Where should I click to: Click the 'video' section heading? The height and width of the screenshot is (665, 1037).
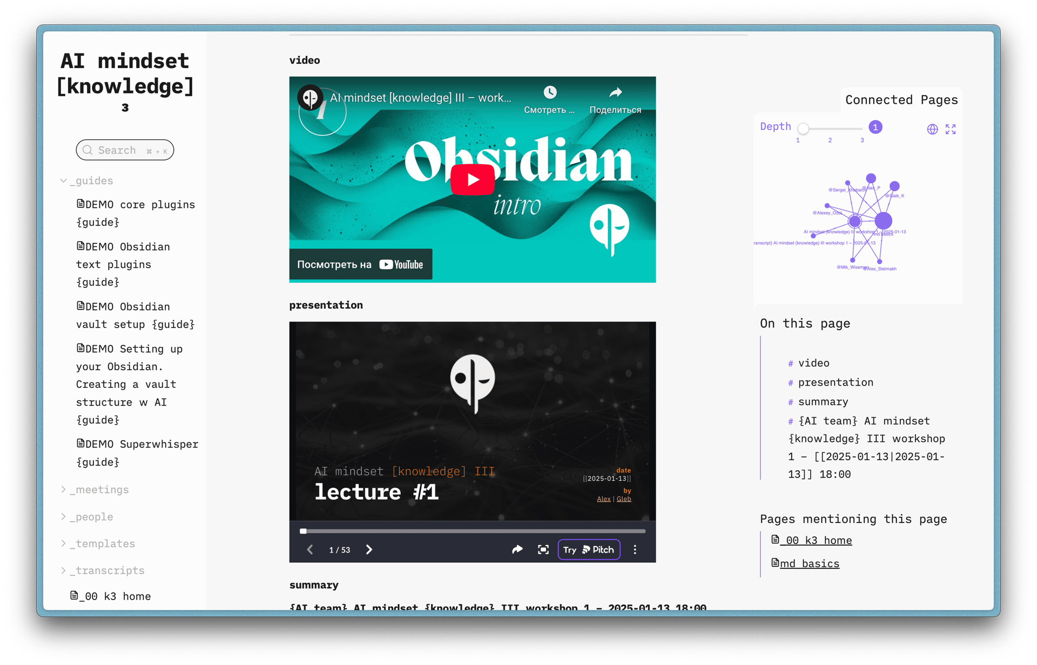(x=305, y=60)
